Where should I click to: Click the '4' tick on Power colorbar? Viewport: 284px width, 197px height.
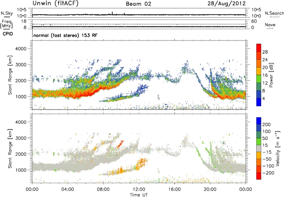pos(263,98)
